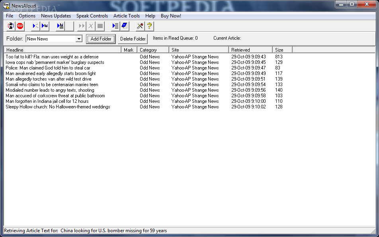Image resolution: width=379 pixels, height=237 pixels.
Task: Click the update news feeds icon
Action: pyautogui.click(x=11, y=26)
